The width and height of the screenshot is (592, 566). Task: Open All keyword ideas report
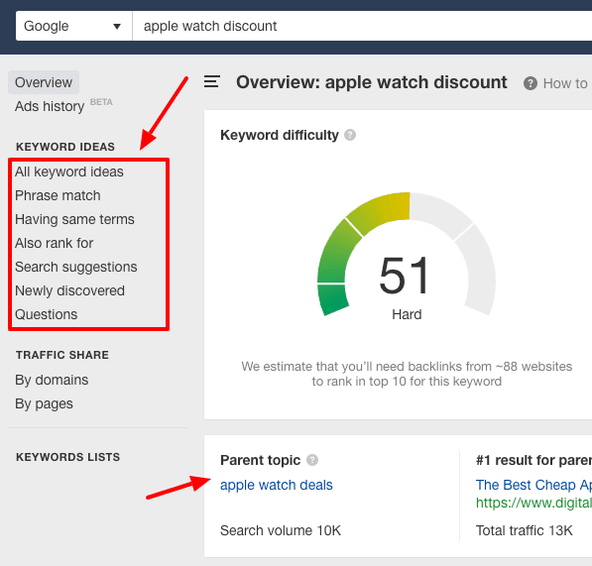pos(69,171)
